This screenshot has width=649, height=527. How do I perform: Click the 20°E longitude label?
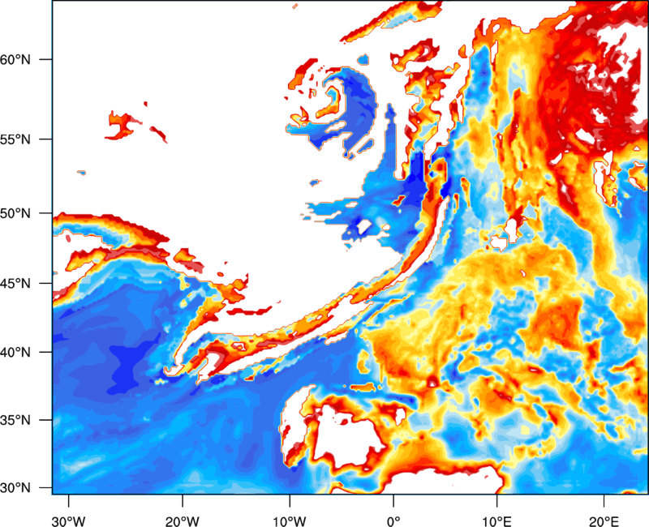tap(604, 521)
